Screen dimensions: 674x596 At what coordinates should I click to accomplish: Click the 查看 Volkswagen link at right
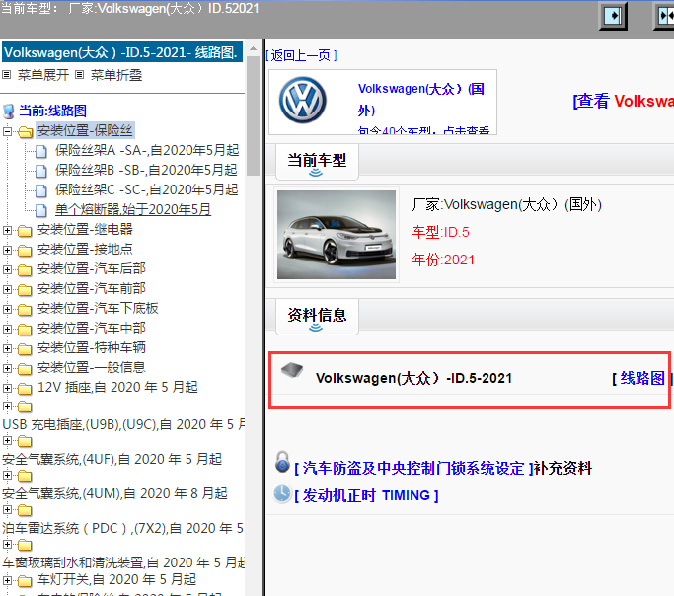coord(624,101)
